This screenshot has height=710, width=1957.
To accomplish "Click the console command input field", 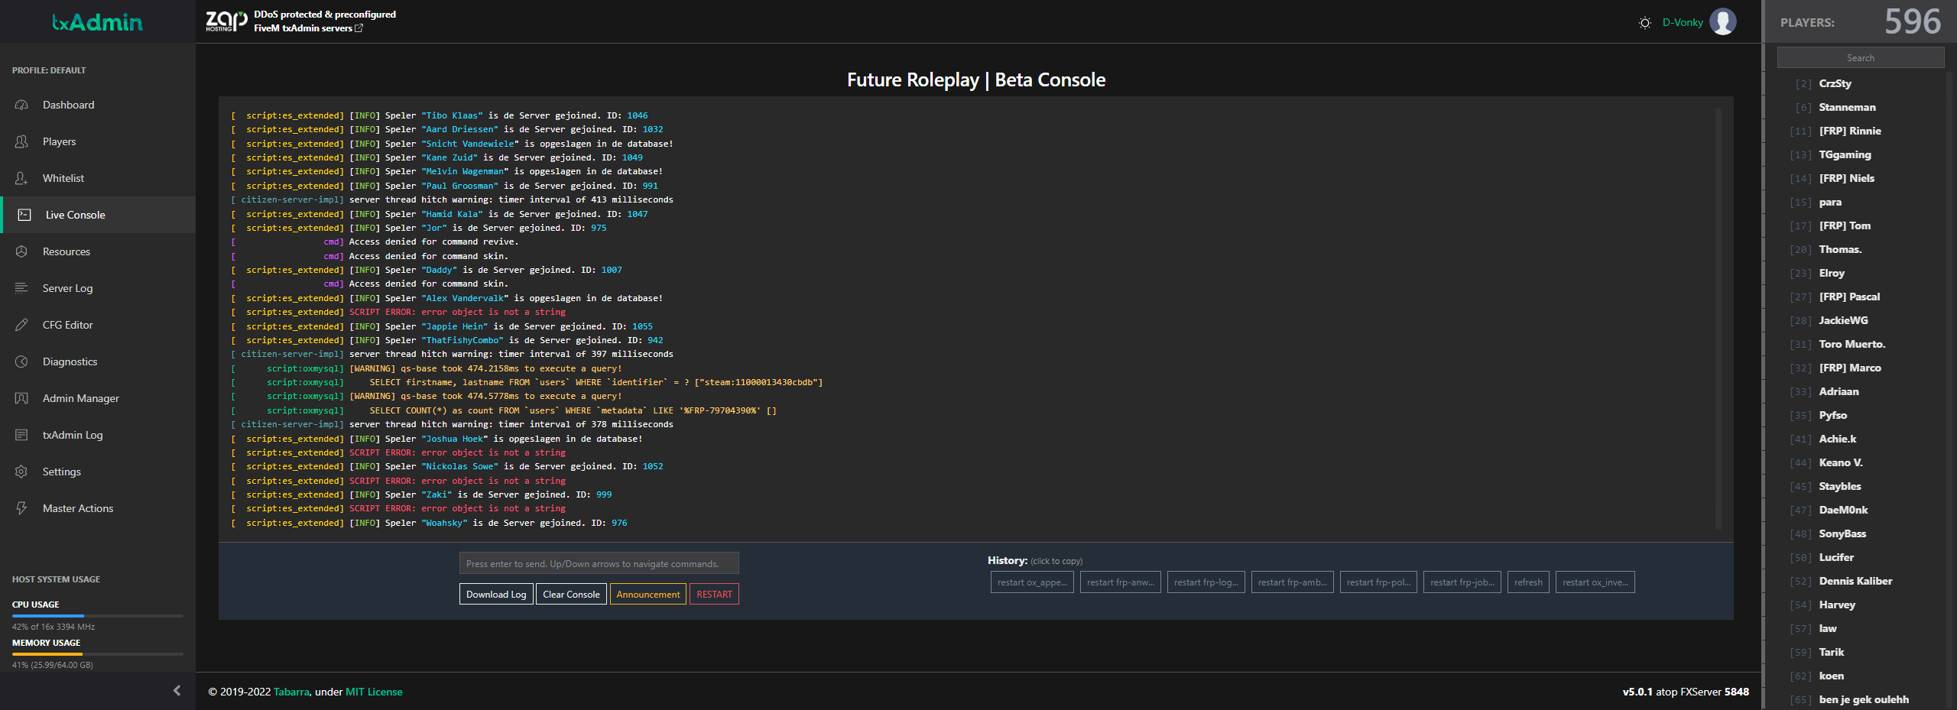I will click(x=599, y=564).
